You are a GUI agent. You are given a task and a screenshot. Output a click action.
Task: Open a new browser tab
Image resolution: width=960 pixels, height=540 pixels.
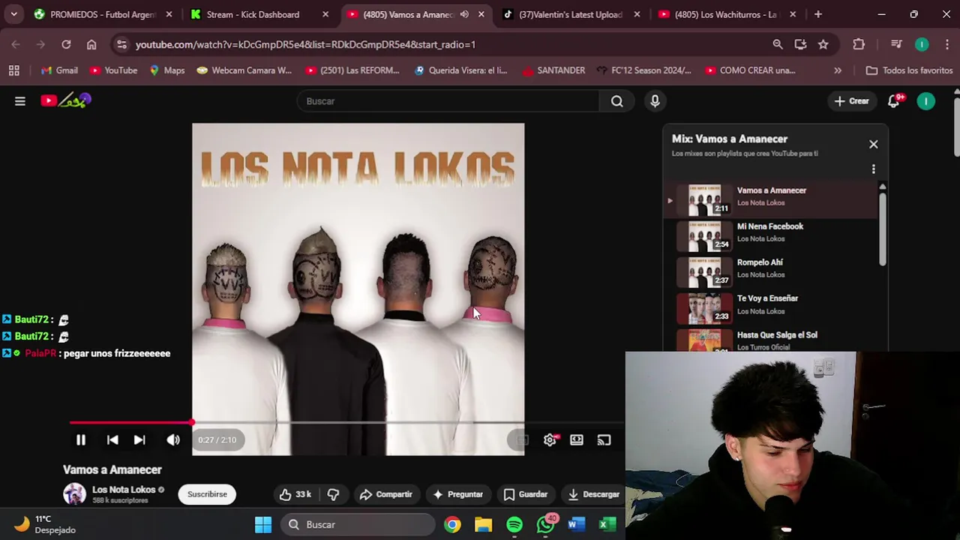[x=818, y=14]
